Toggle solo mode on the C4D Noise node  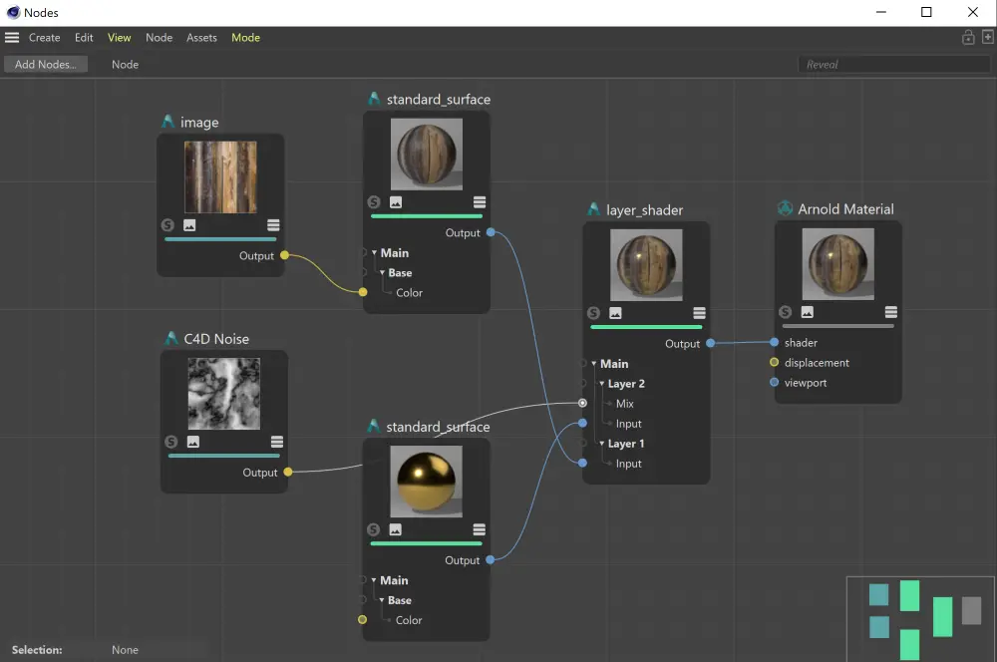coord(171,443)
